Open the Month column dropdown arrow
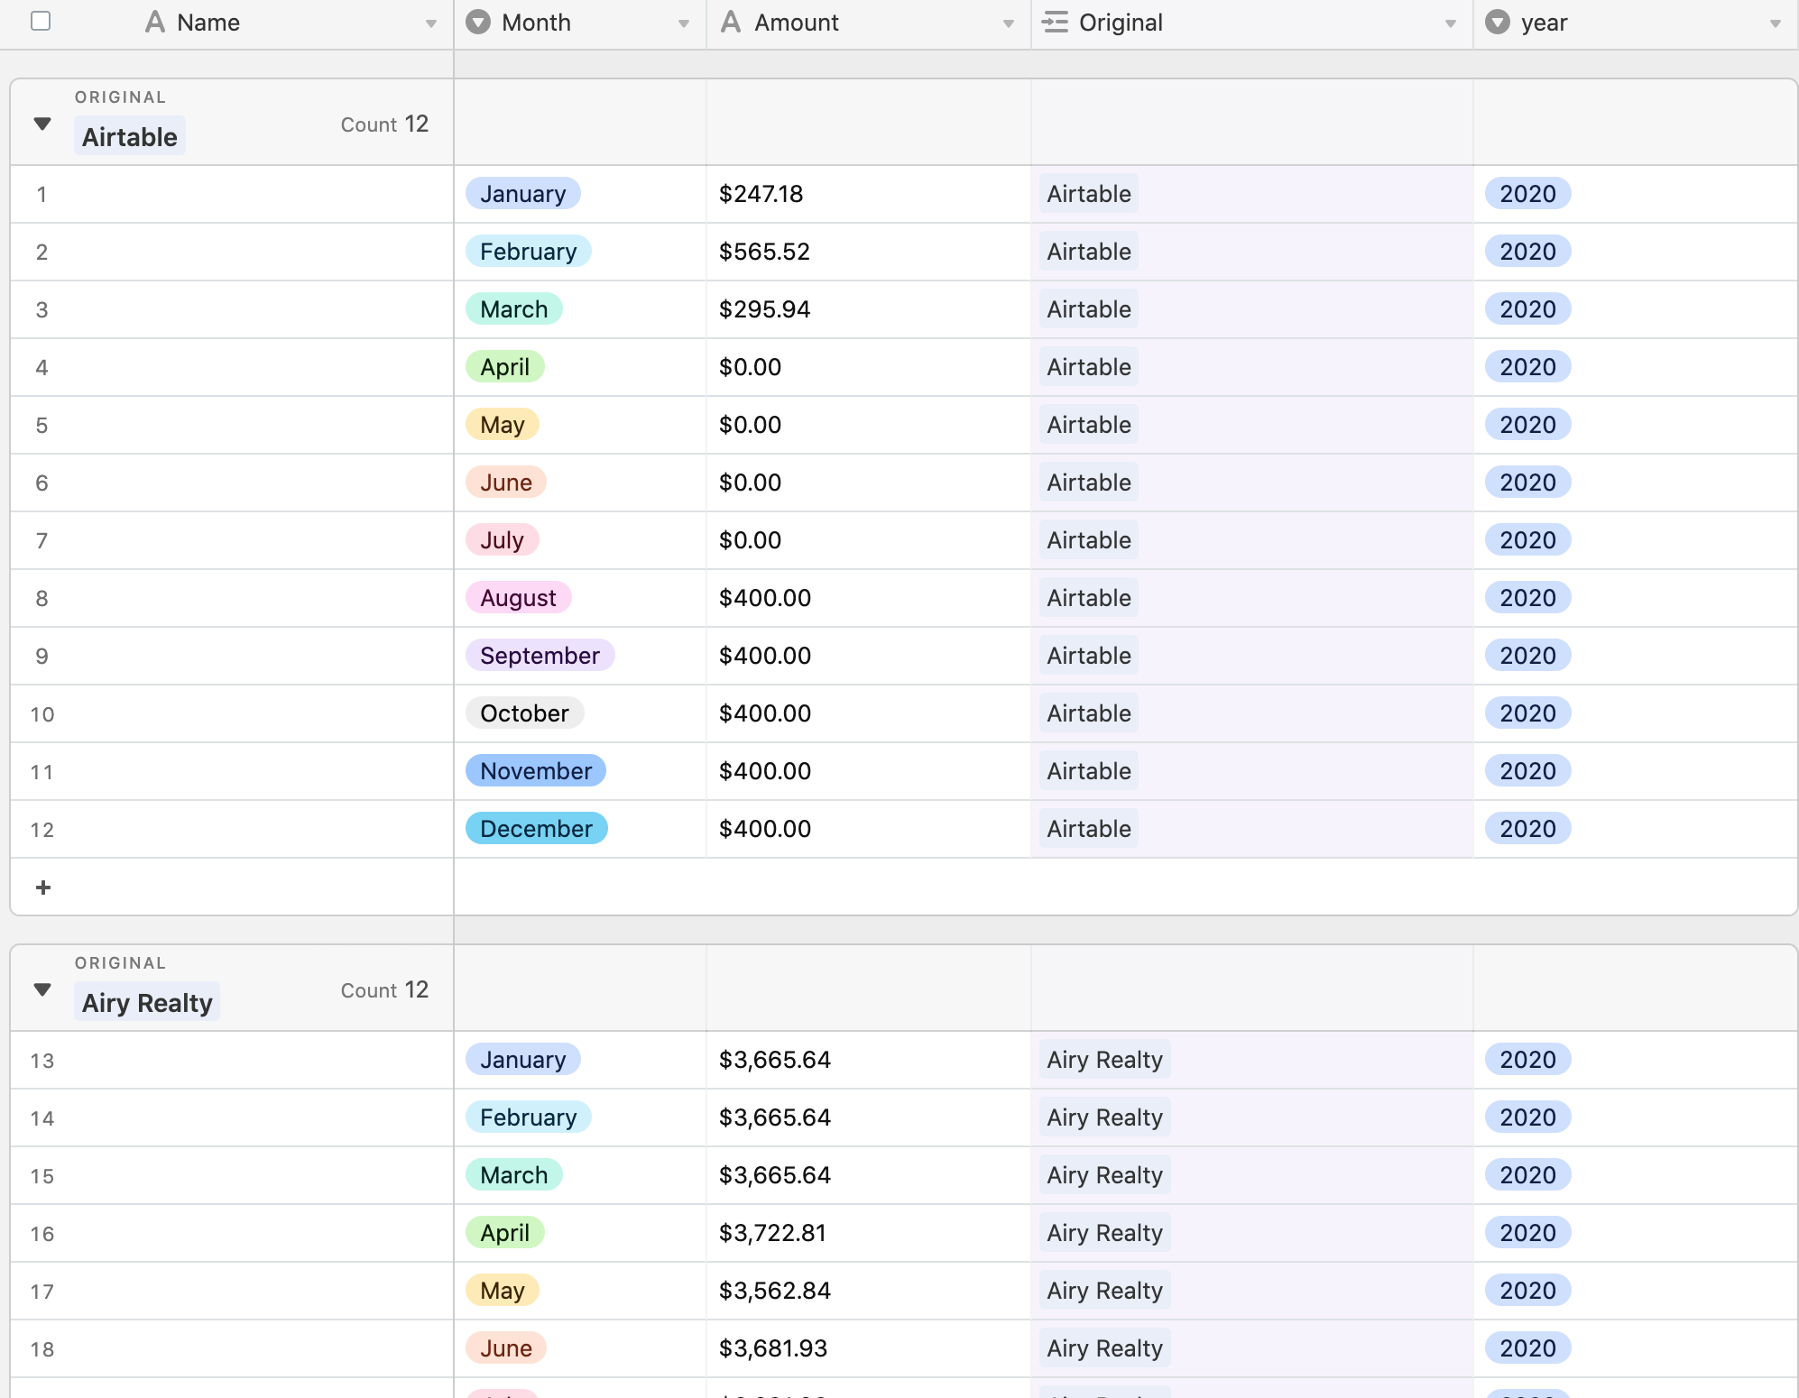Viewport: 1799px width, 1398px height. click(x=684, y=23)
